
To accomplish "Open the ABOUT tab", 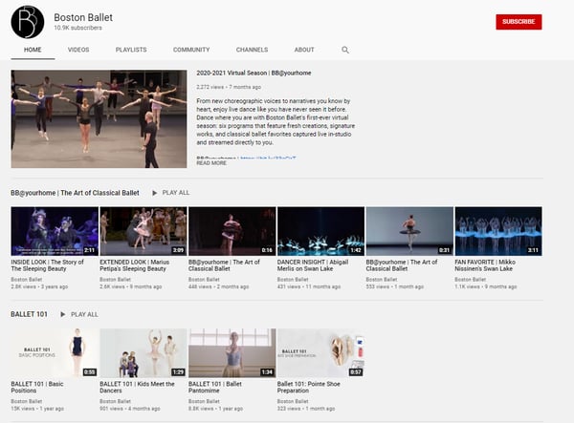I will click(304, 50).
